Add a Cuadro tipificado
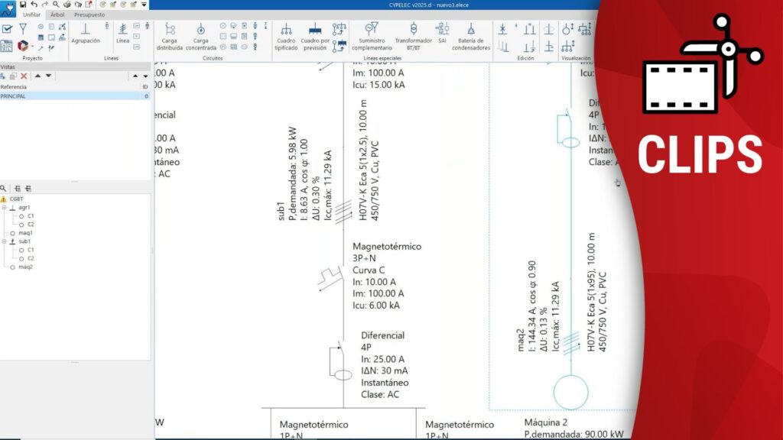This screenshot has width=783, height=440. [286, 35]
